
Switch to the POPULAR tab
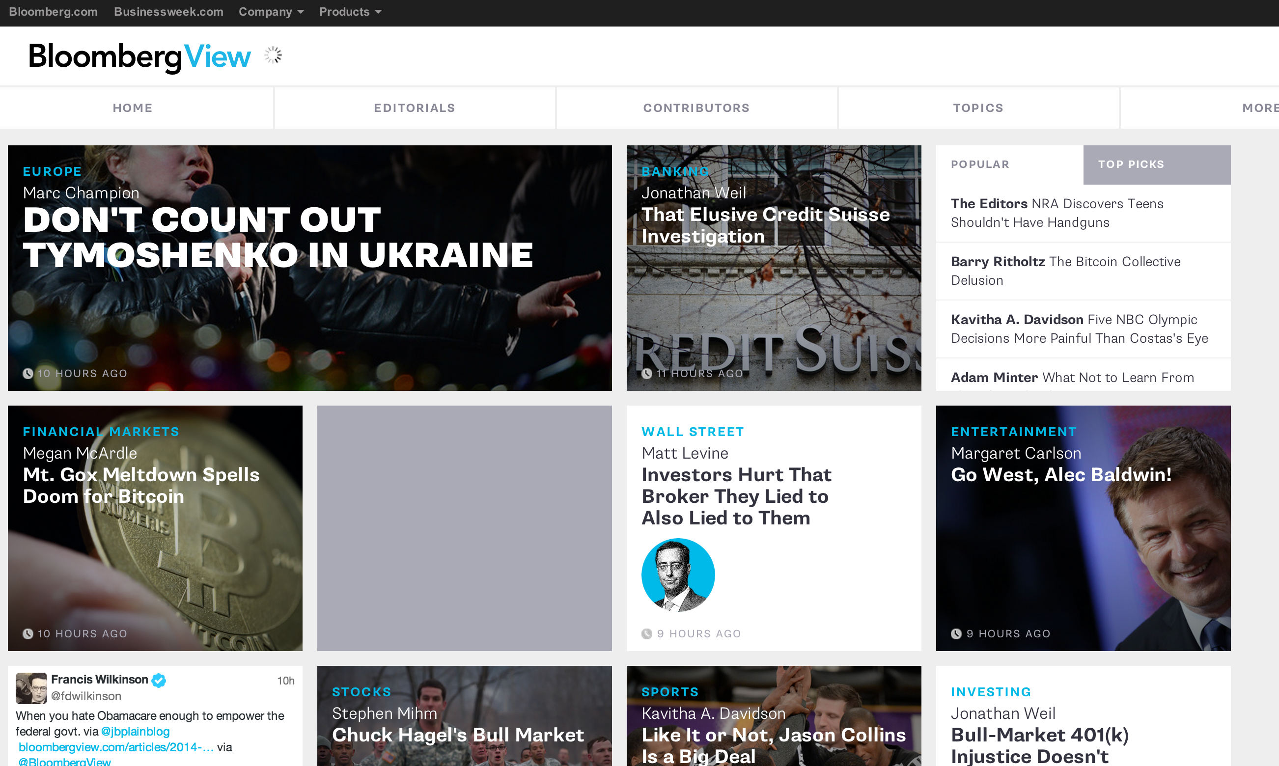click(1009, 164)
